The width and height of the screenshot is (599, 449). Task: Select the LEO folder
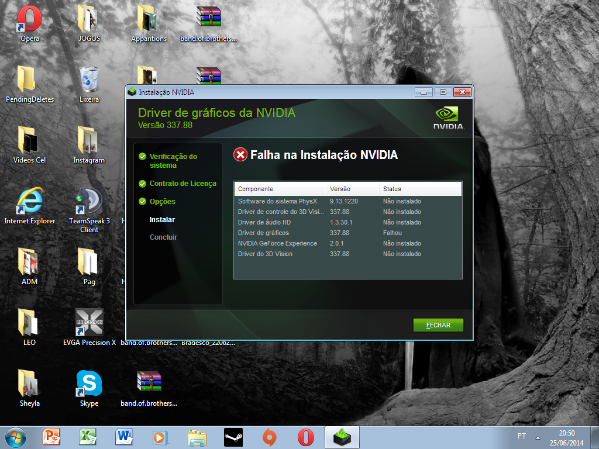(29, 327)
